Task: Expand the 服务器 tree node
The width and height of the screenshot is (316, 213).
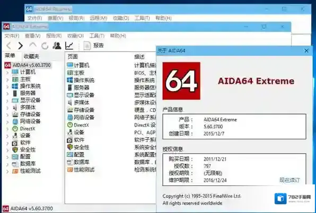Action: (x=7, y=94)
